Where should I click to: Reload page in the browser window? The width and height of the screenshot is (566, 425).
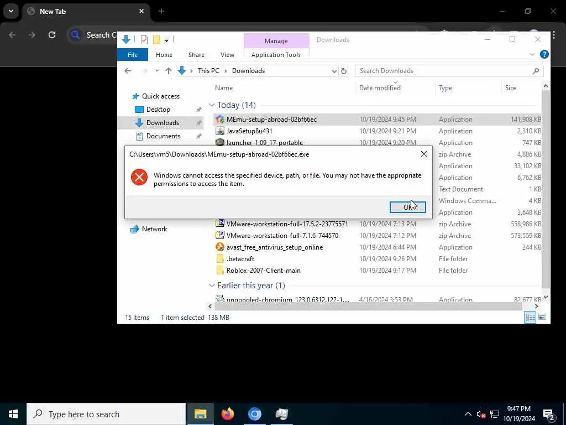pos(52,35)
